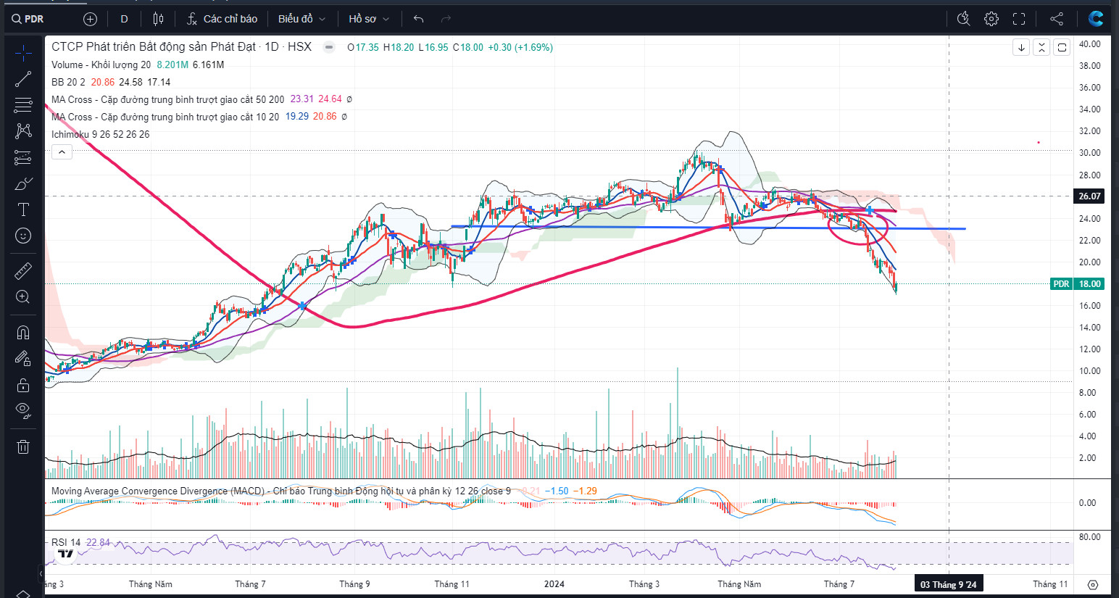Toggle hide all drawings eye icon
1119x598 pixels.
point(23,411)
